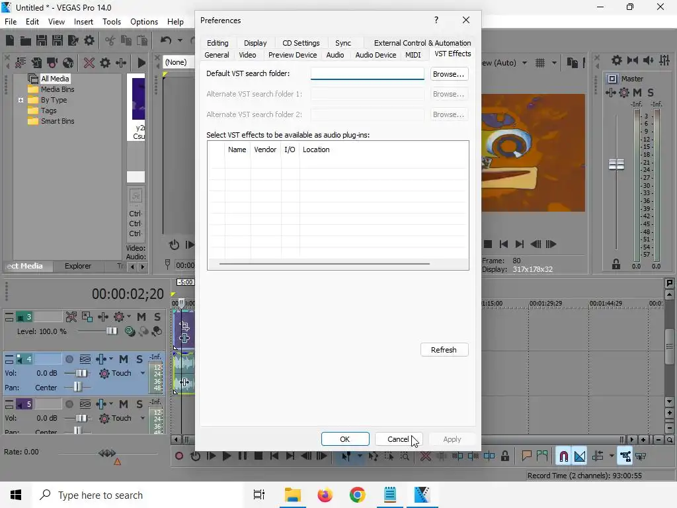The width and height of the screenshot is (677, 508).
Task: Confirm Preferences with OK
Action: [x=345, y=439]
